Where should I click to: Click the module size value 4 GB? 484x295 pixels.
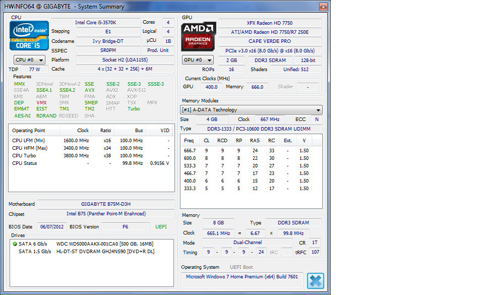pos(212,120)
